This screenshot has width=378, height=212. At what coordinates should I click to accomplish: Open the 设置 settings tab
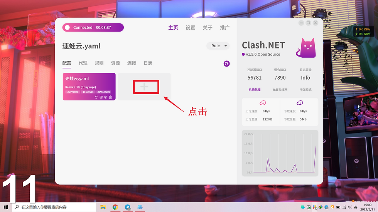tap(190, 28)
